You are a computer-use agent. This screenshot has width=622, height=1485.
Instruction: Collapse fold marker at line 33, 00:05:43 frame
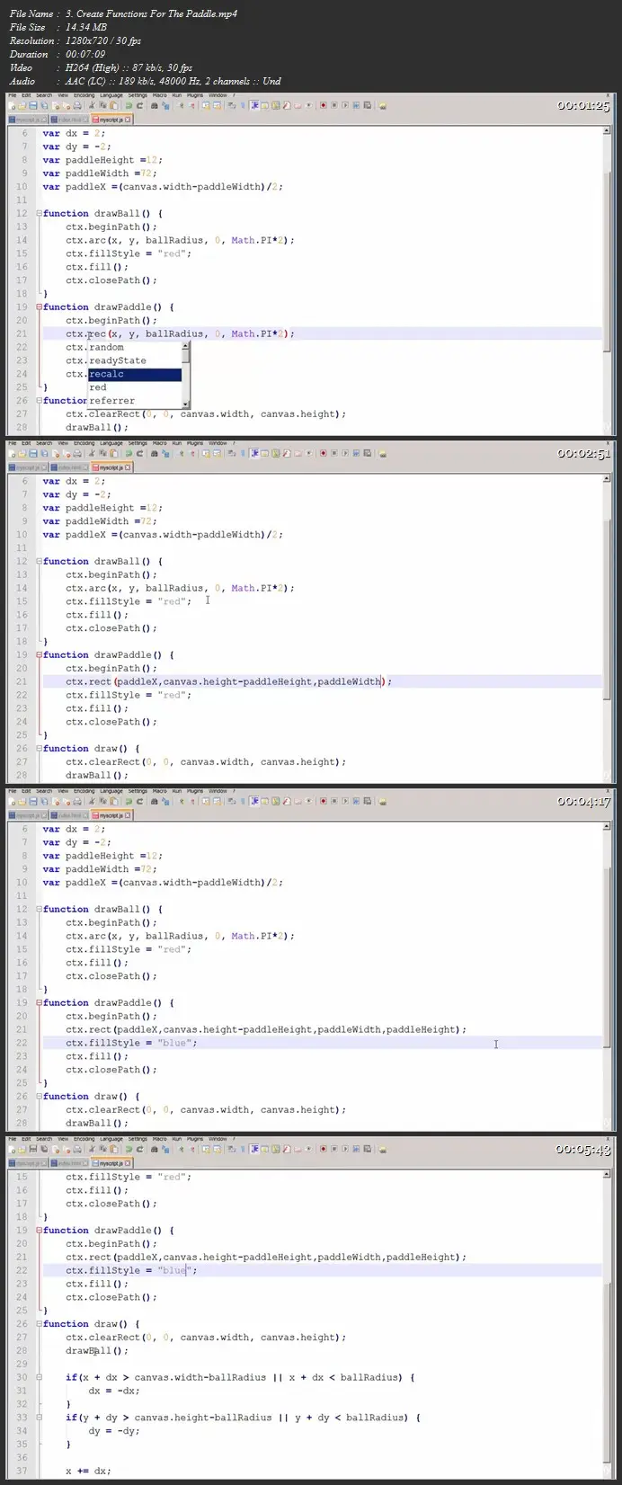point(39,1418)
